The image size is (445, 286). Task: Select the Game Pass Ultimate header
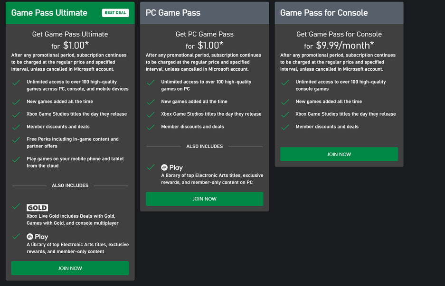[49, 13]
